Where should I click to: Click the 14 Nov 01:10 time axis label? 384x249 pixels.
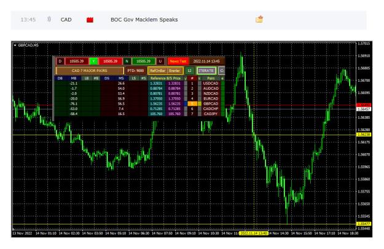(x=46, y=233)
